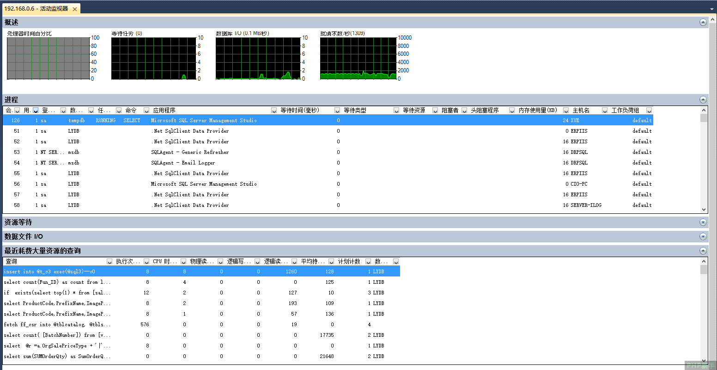This screenshot has height=370, width=717.
Task: Sort queries by the 计划计数 header label
Action: coord(349,262)
